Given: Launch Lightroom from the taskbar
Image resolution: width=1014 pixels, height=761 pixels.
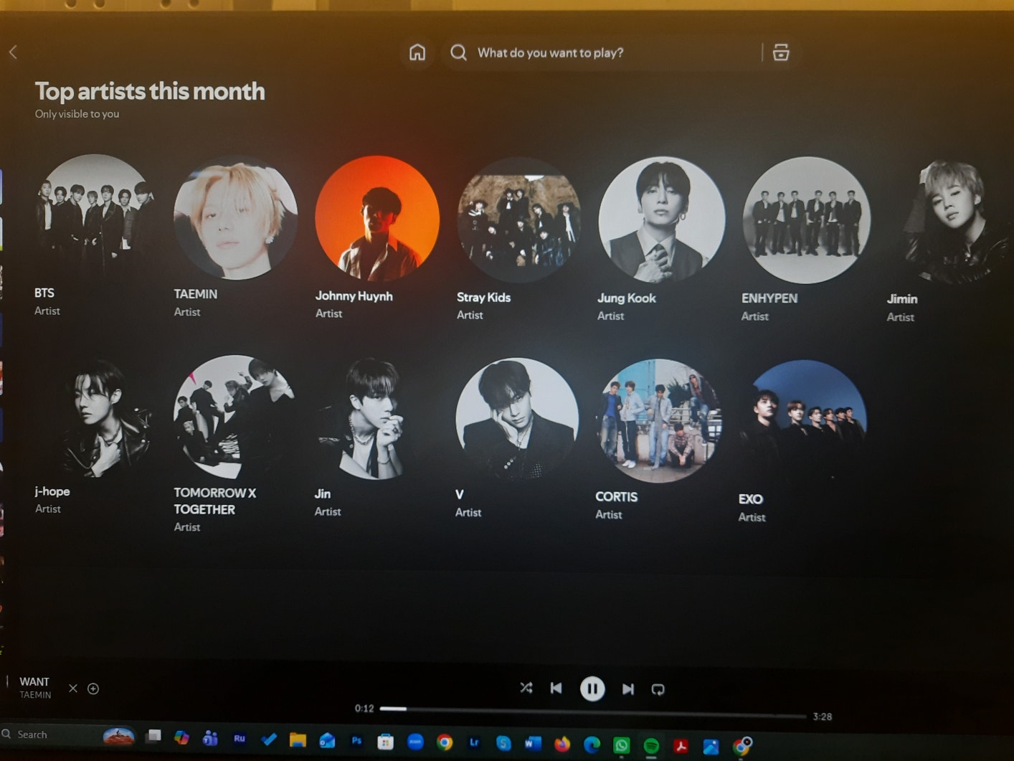Looking at the screenshot, I should tap(474, 742).
